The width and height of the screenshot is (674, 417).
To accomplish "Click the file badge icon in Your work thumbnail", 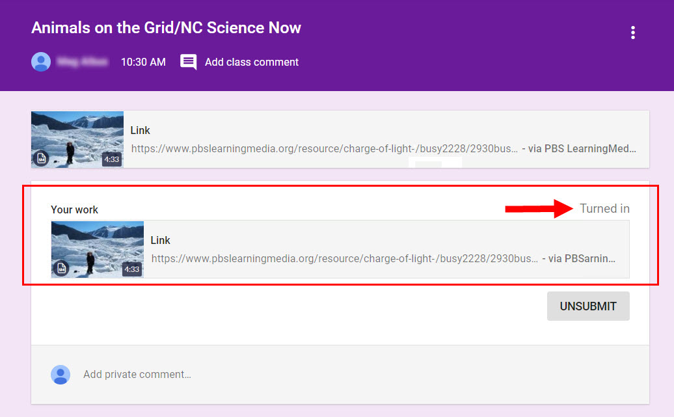I will (x=62, y=268).
